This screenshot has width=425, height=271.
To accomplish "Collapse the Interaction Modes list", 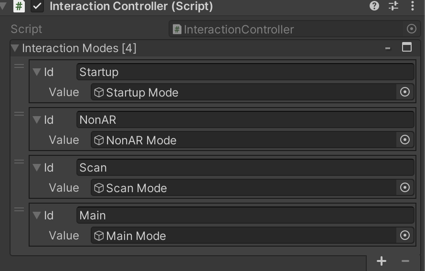I will 15,48.
